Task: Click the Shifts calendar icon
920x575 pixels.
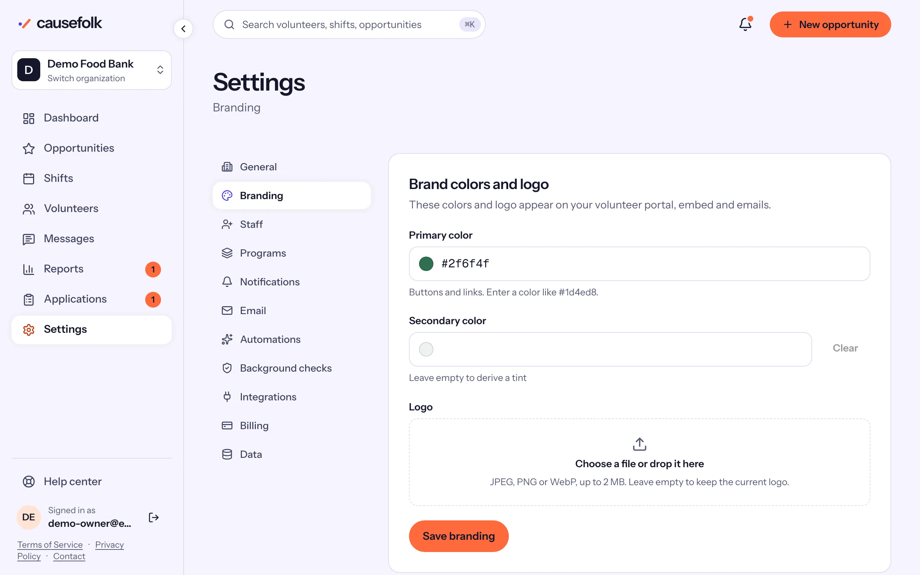Action: (x=28, y=178)
